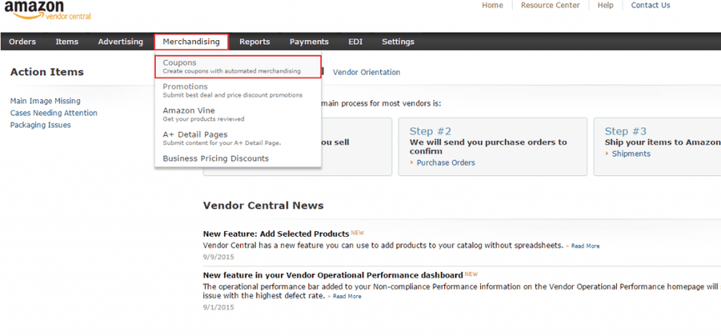Choose A+ Detail Pages in the dropdown
The height and width of the screenshot is (336, 721).
pos(222,138)
